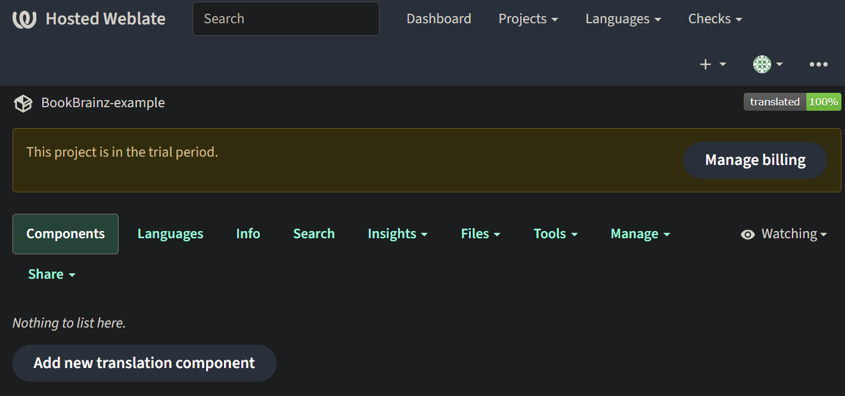
Task: Expand the Files dropdown
Action: 480,234
